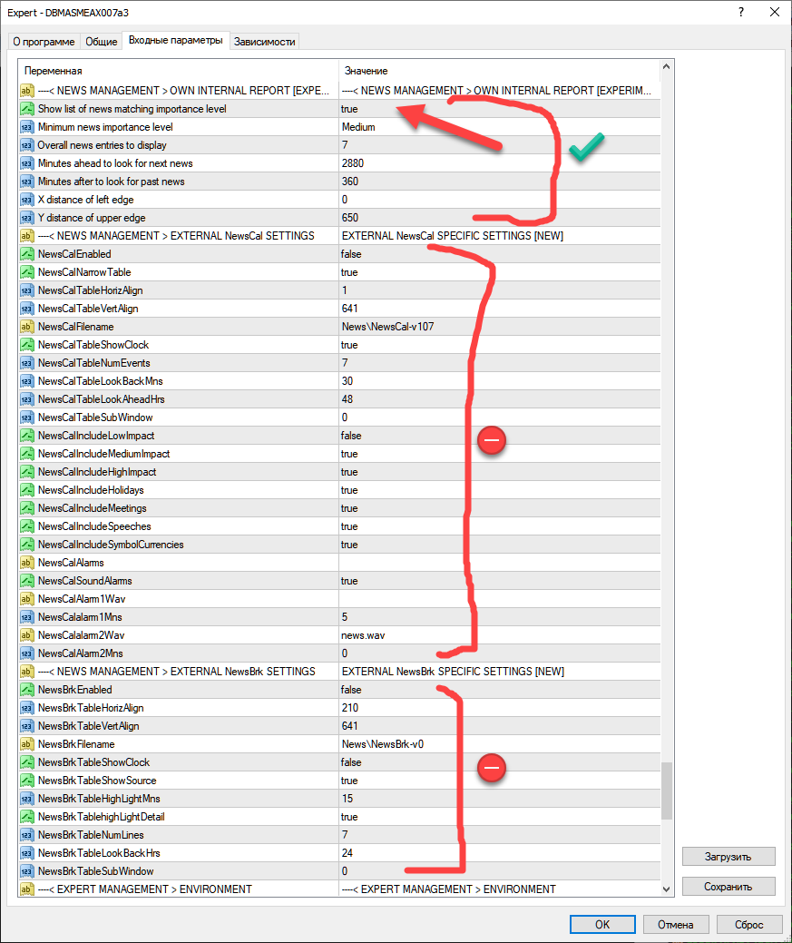Select the NewsCalTableSubWindow row name
Screen dimensions: 792x943
95,417
